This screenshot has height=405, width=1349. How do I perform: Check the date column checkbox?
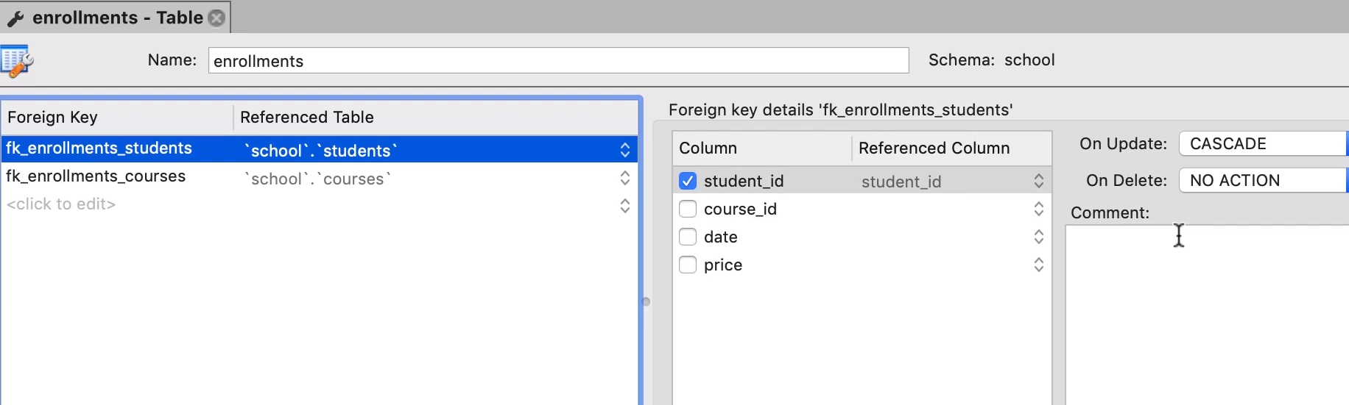coord(688,237)
